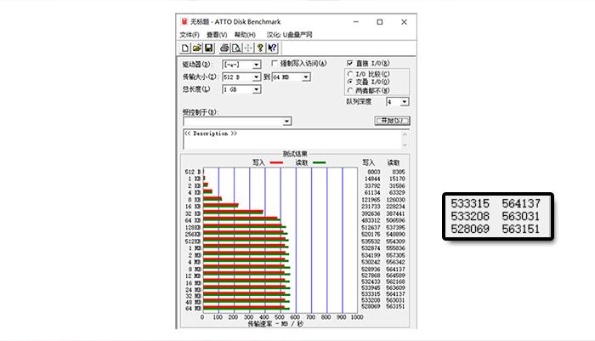Open a saved benchmark via folder icon
Viewport: 595px width, 341px height.
[196, 48]
